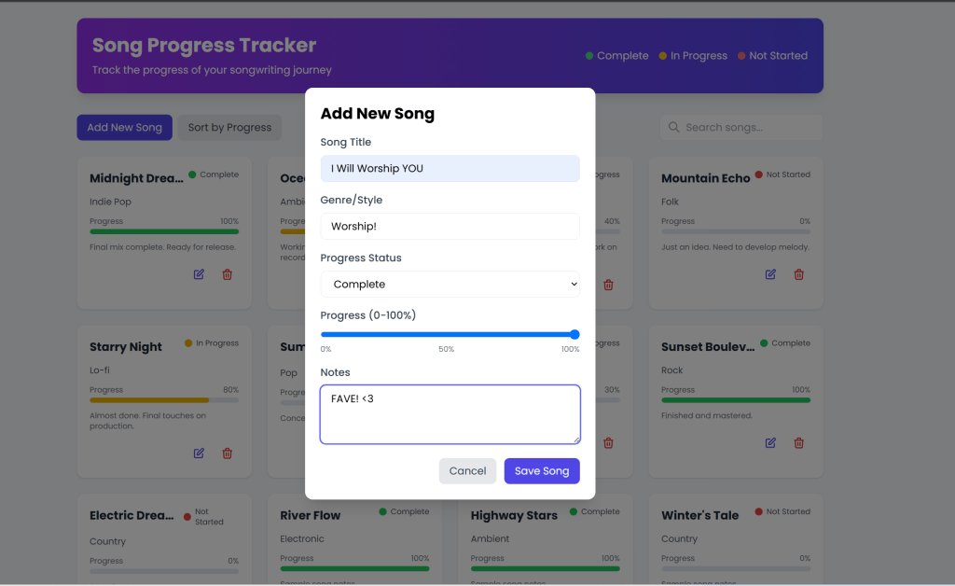The width and height of the screenshot is (955, 586).
Task: Edit Starry Night via its pencil icon
Action: tap(199, 453)
